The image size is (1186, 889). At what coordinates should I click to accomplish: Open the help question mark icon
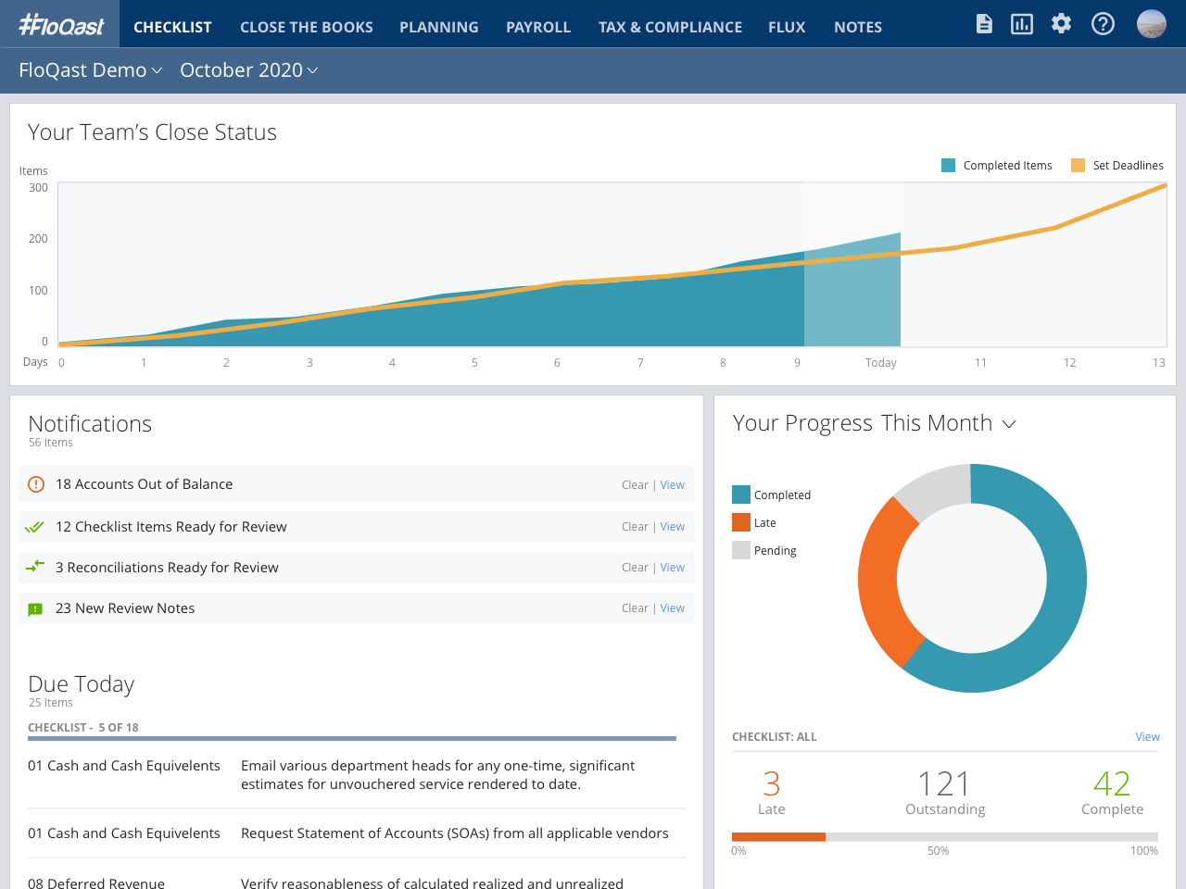click(1103, 24)
